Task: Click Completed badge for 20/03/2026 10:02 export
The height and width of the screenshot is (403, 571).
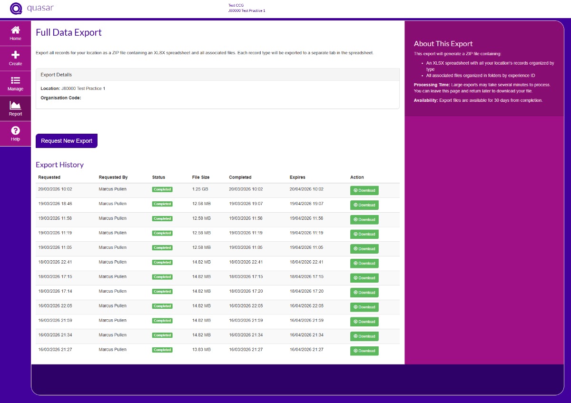Action: [x=162, y=189]
